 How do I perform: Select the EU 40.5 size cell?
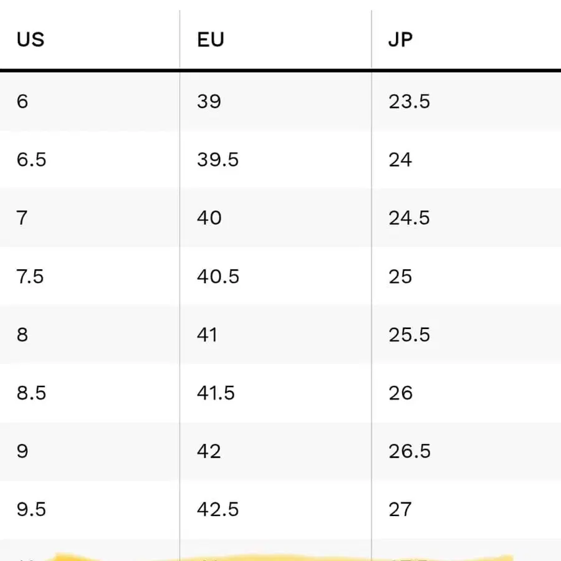pyautogui.click(x=218, y=276)
